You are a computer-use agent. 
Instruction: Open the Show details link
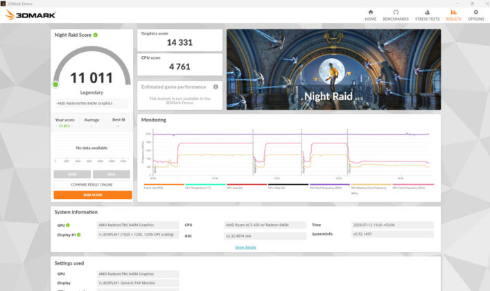[245, 247]
